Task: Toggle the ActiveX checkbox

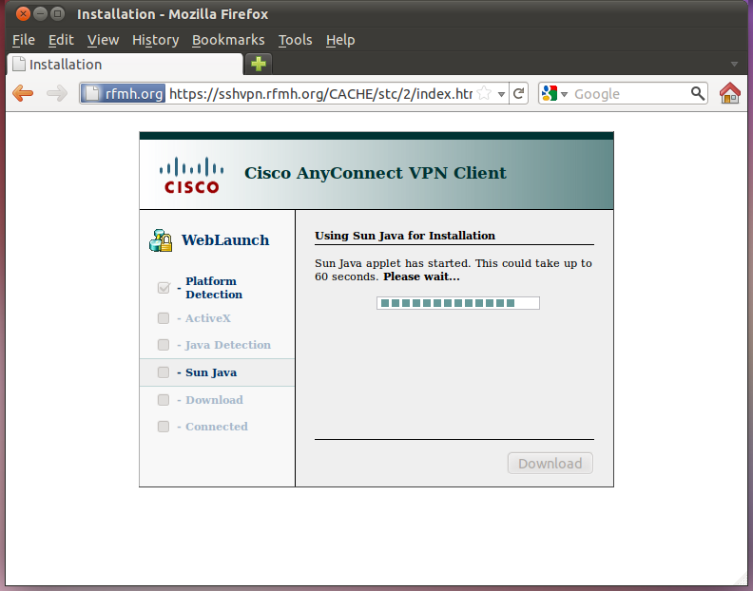Action: coord(164,318)
